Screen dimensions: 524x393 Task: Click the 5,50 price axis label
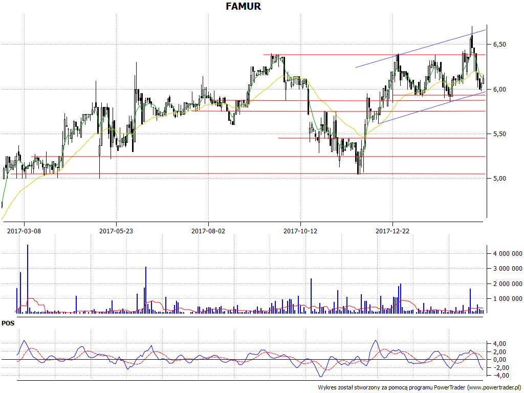[499, 134]
